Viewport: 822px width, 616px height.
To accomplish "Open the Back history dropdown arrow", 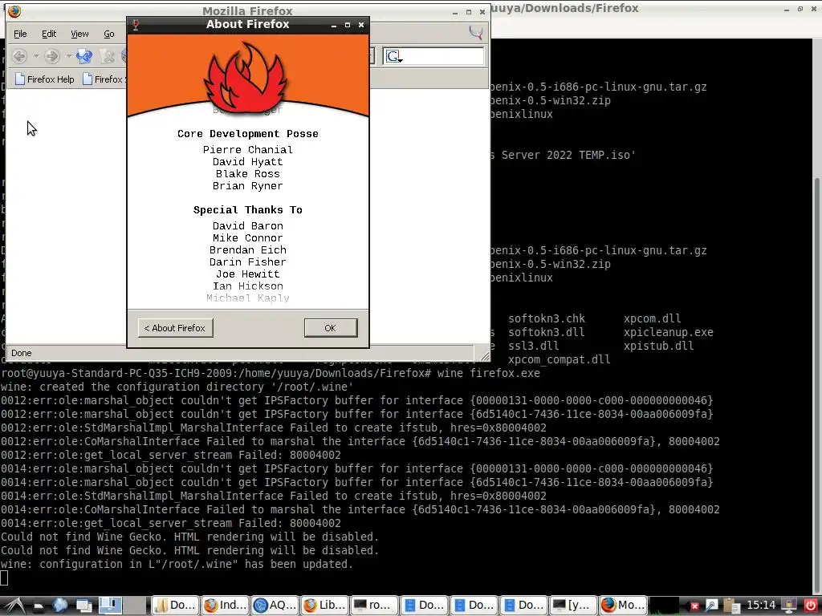I will pyautogui.click(x=36, y=56).
